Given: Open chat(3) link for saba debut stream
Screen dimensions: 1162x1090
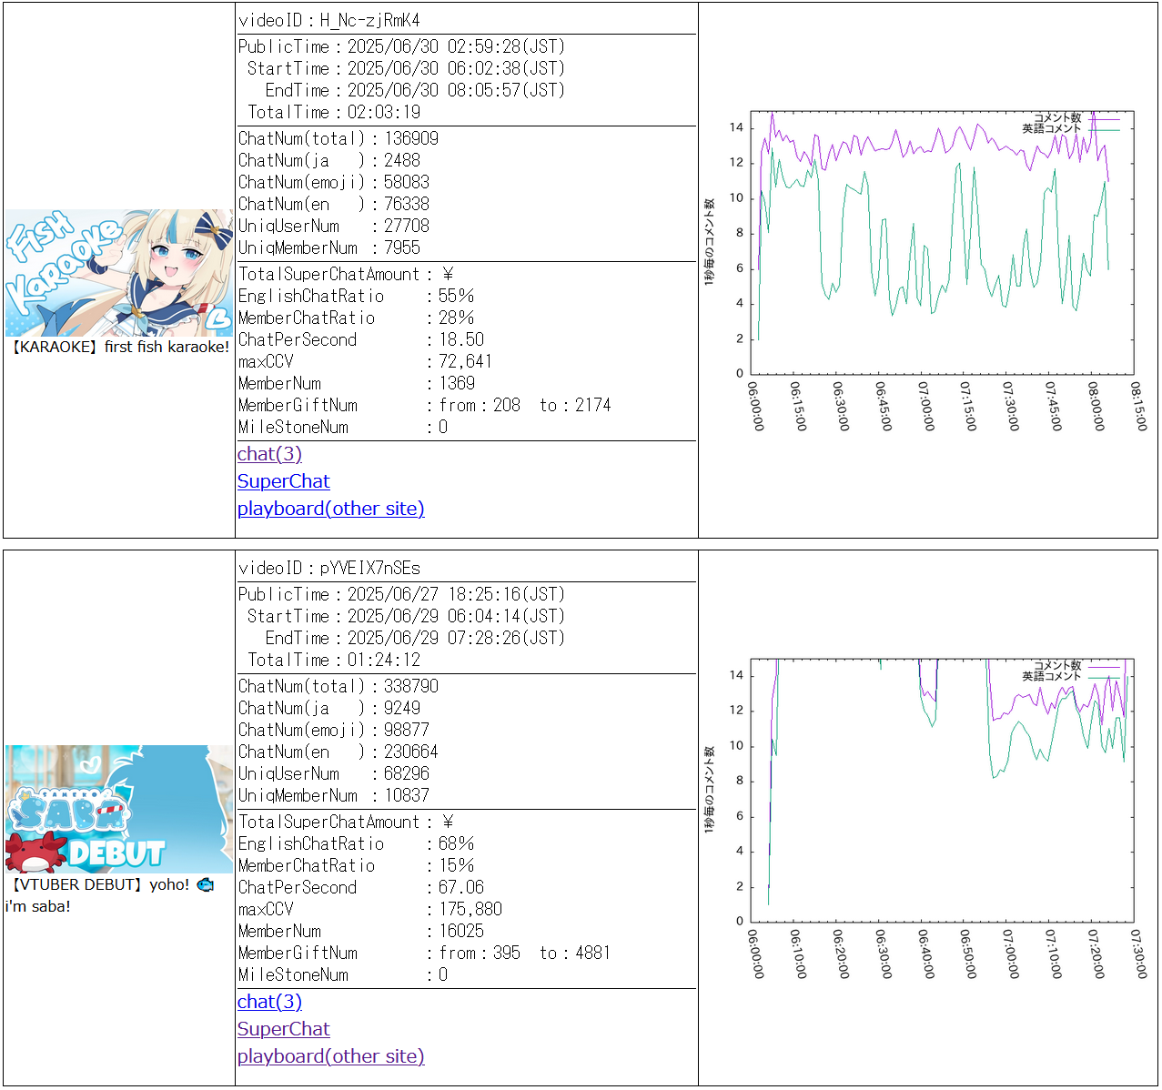Looking at the screenshot, I should [x=269, y=1002].
